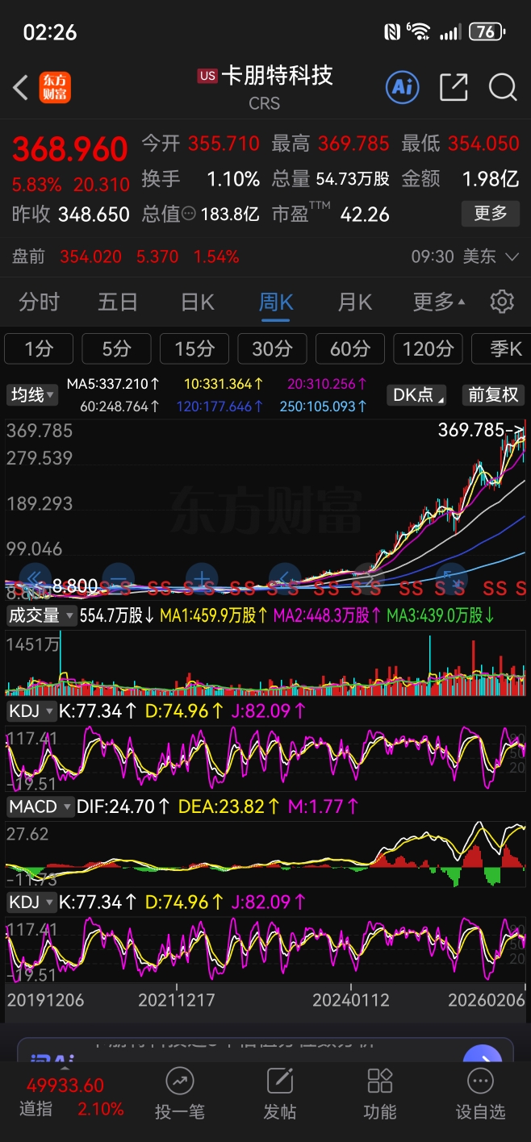Switch to 月K tab
The image size is (531, 1142).
pos(355,302)
